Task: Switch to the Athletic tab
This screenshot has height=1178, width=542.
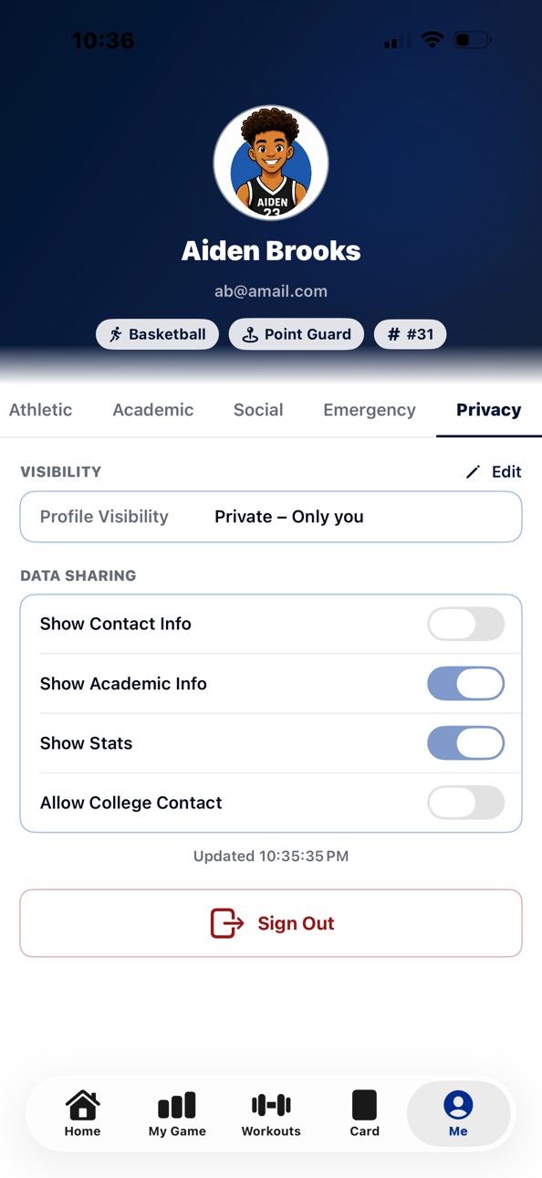Action: [40, 410]
